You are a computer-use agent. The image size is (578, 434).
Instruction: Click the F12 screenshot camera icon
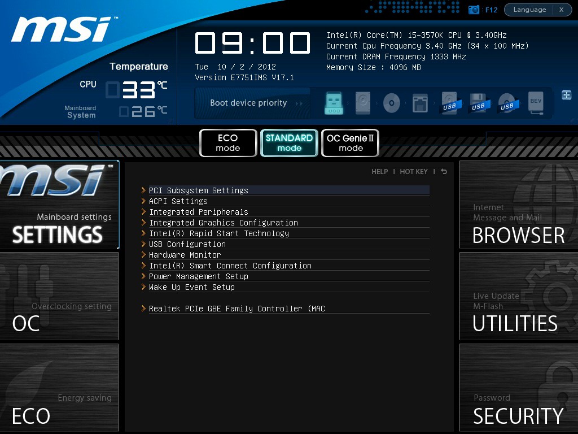click(x=474, y=10)
